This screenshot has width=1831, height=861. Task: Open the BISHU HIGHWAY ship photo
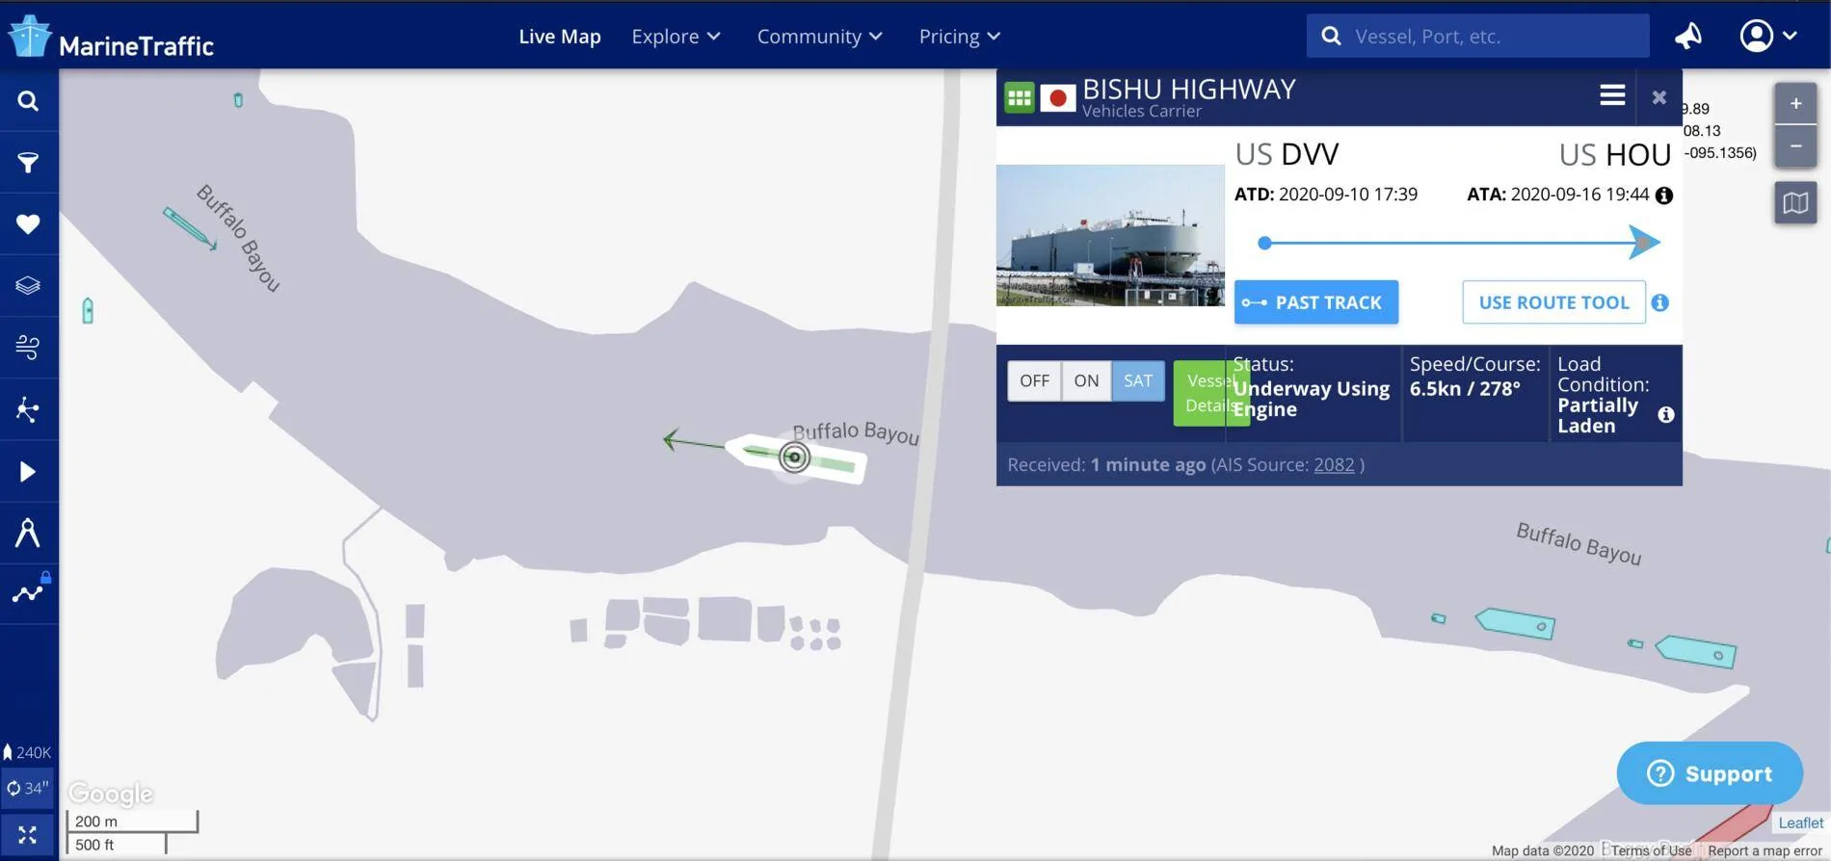coord(1110,235)
